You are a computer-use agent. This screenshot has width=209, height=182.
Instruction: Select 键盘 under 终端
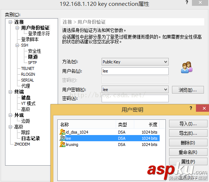26,98
